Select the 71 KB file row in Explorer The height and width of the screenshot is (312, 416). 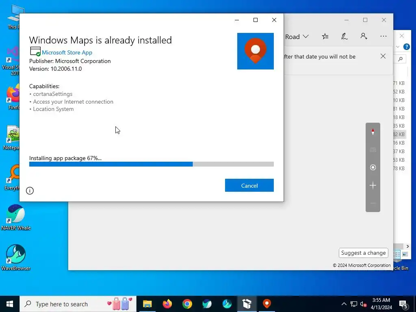tap(399, 83)
